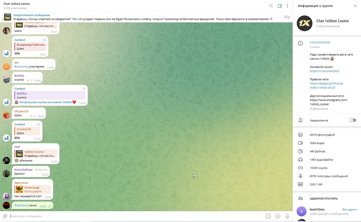361x222 pixels.
Task: Toggle the notifications switch off/on
Action: (353, 120)
